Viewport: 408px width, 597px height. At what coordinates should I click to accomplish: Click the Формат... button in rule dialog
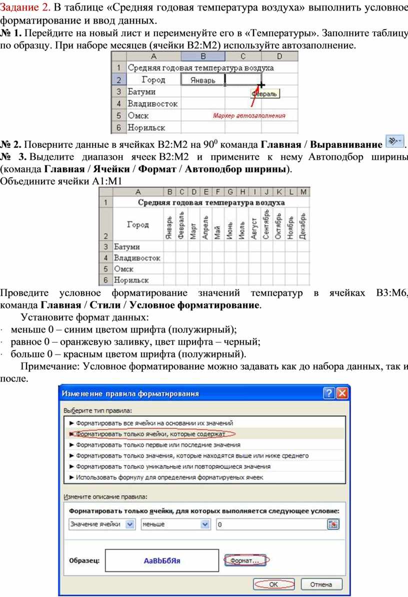pos(245,560)
